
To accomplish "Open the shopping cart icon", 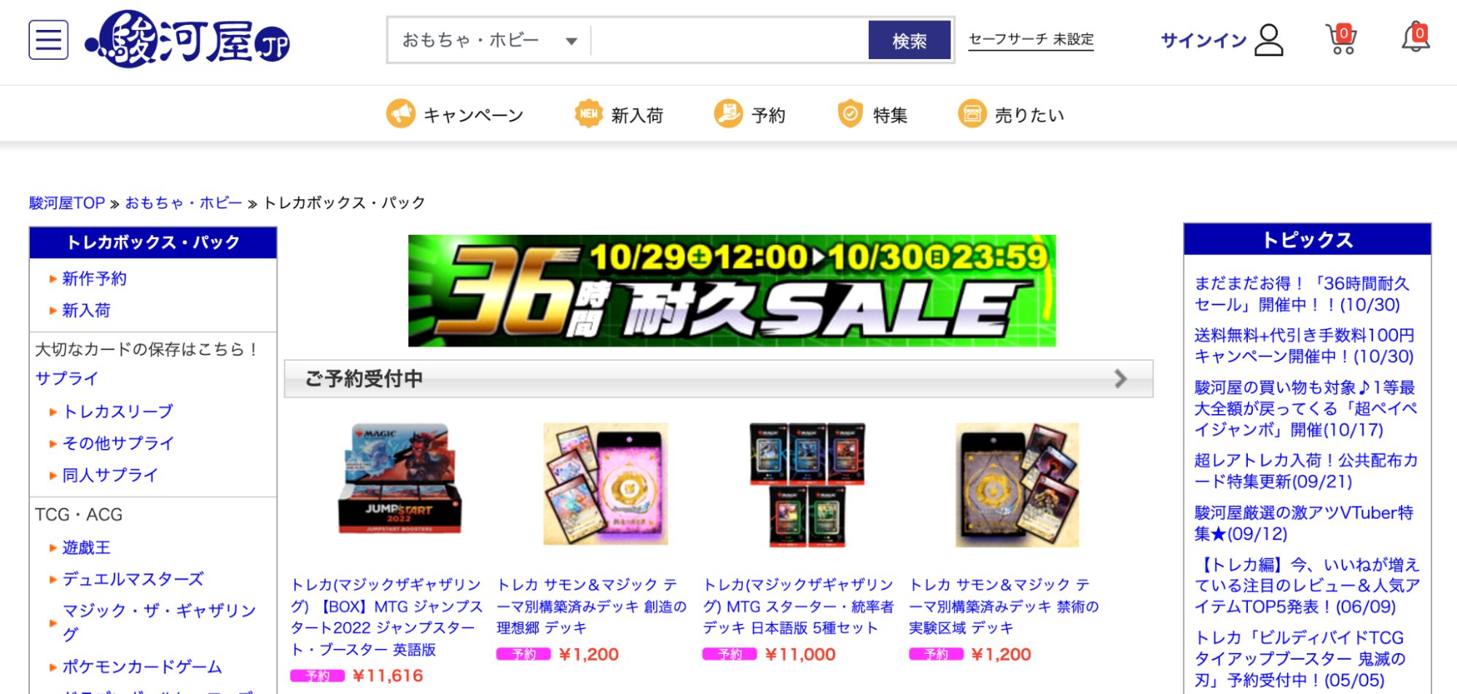I will pos(1341,39).
